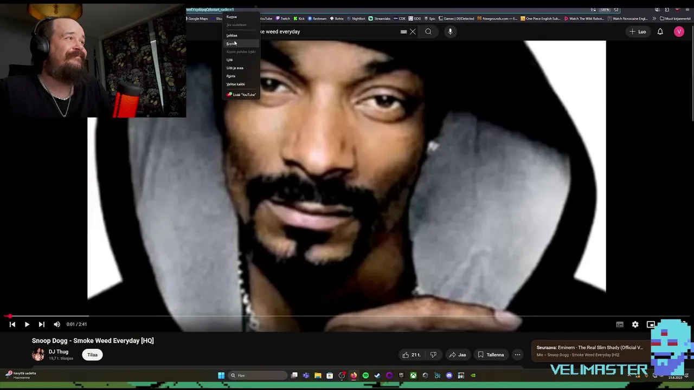This screenshot has height=390, width=694.
Task: Open Xbox app on taskbar
Action: (x=413, y=375)
